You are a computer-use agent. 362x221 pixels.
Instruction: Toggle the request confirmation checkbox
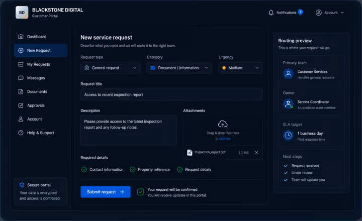pos(140,192)
